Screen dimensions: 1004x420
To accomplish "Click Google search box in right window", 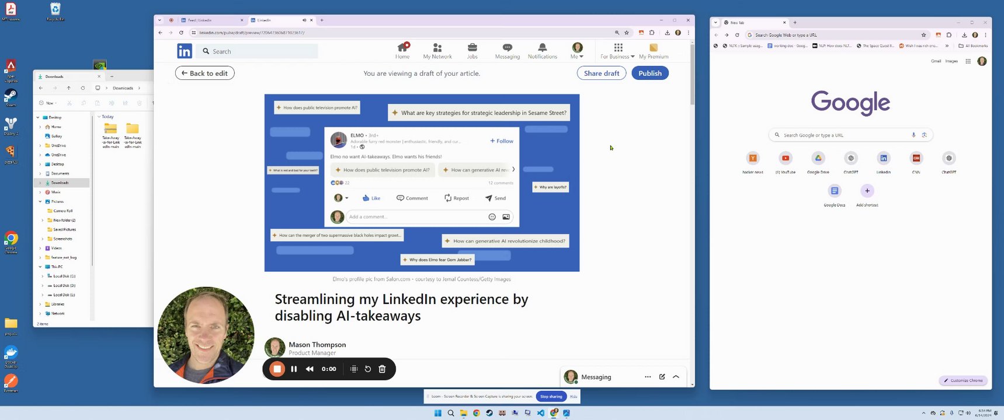I will coord(850,135).
